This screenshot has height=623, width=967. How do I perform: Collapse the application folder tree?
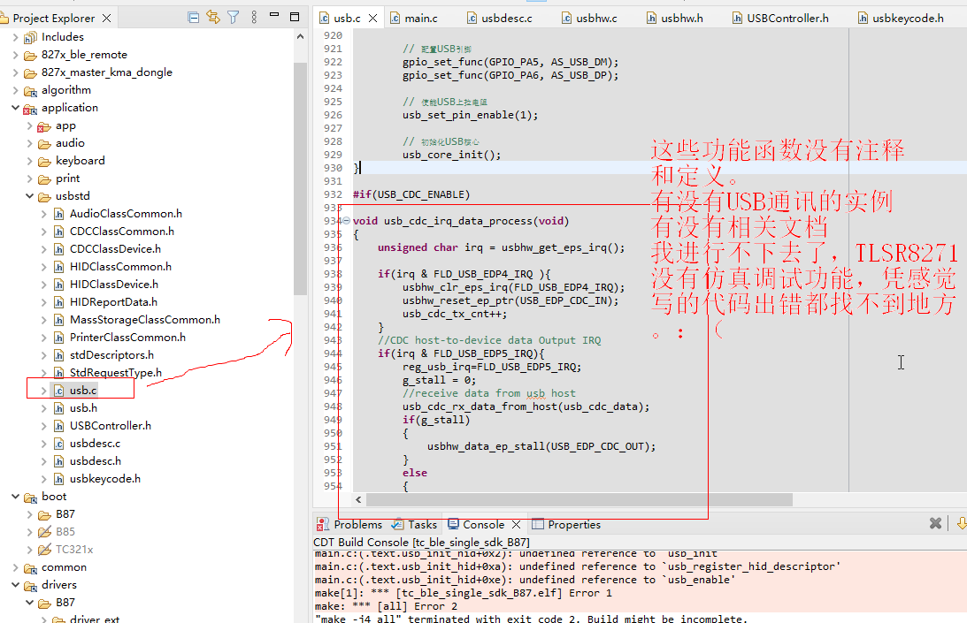(15, 108)
